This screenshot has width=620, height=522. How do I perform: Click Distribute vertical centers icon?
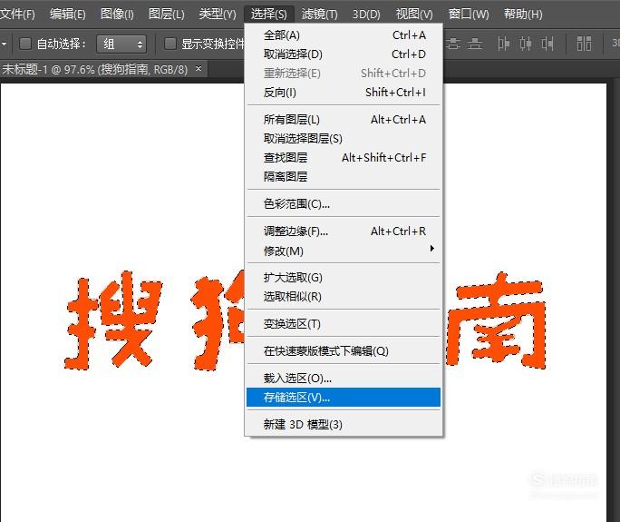point(453,44)
